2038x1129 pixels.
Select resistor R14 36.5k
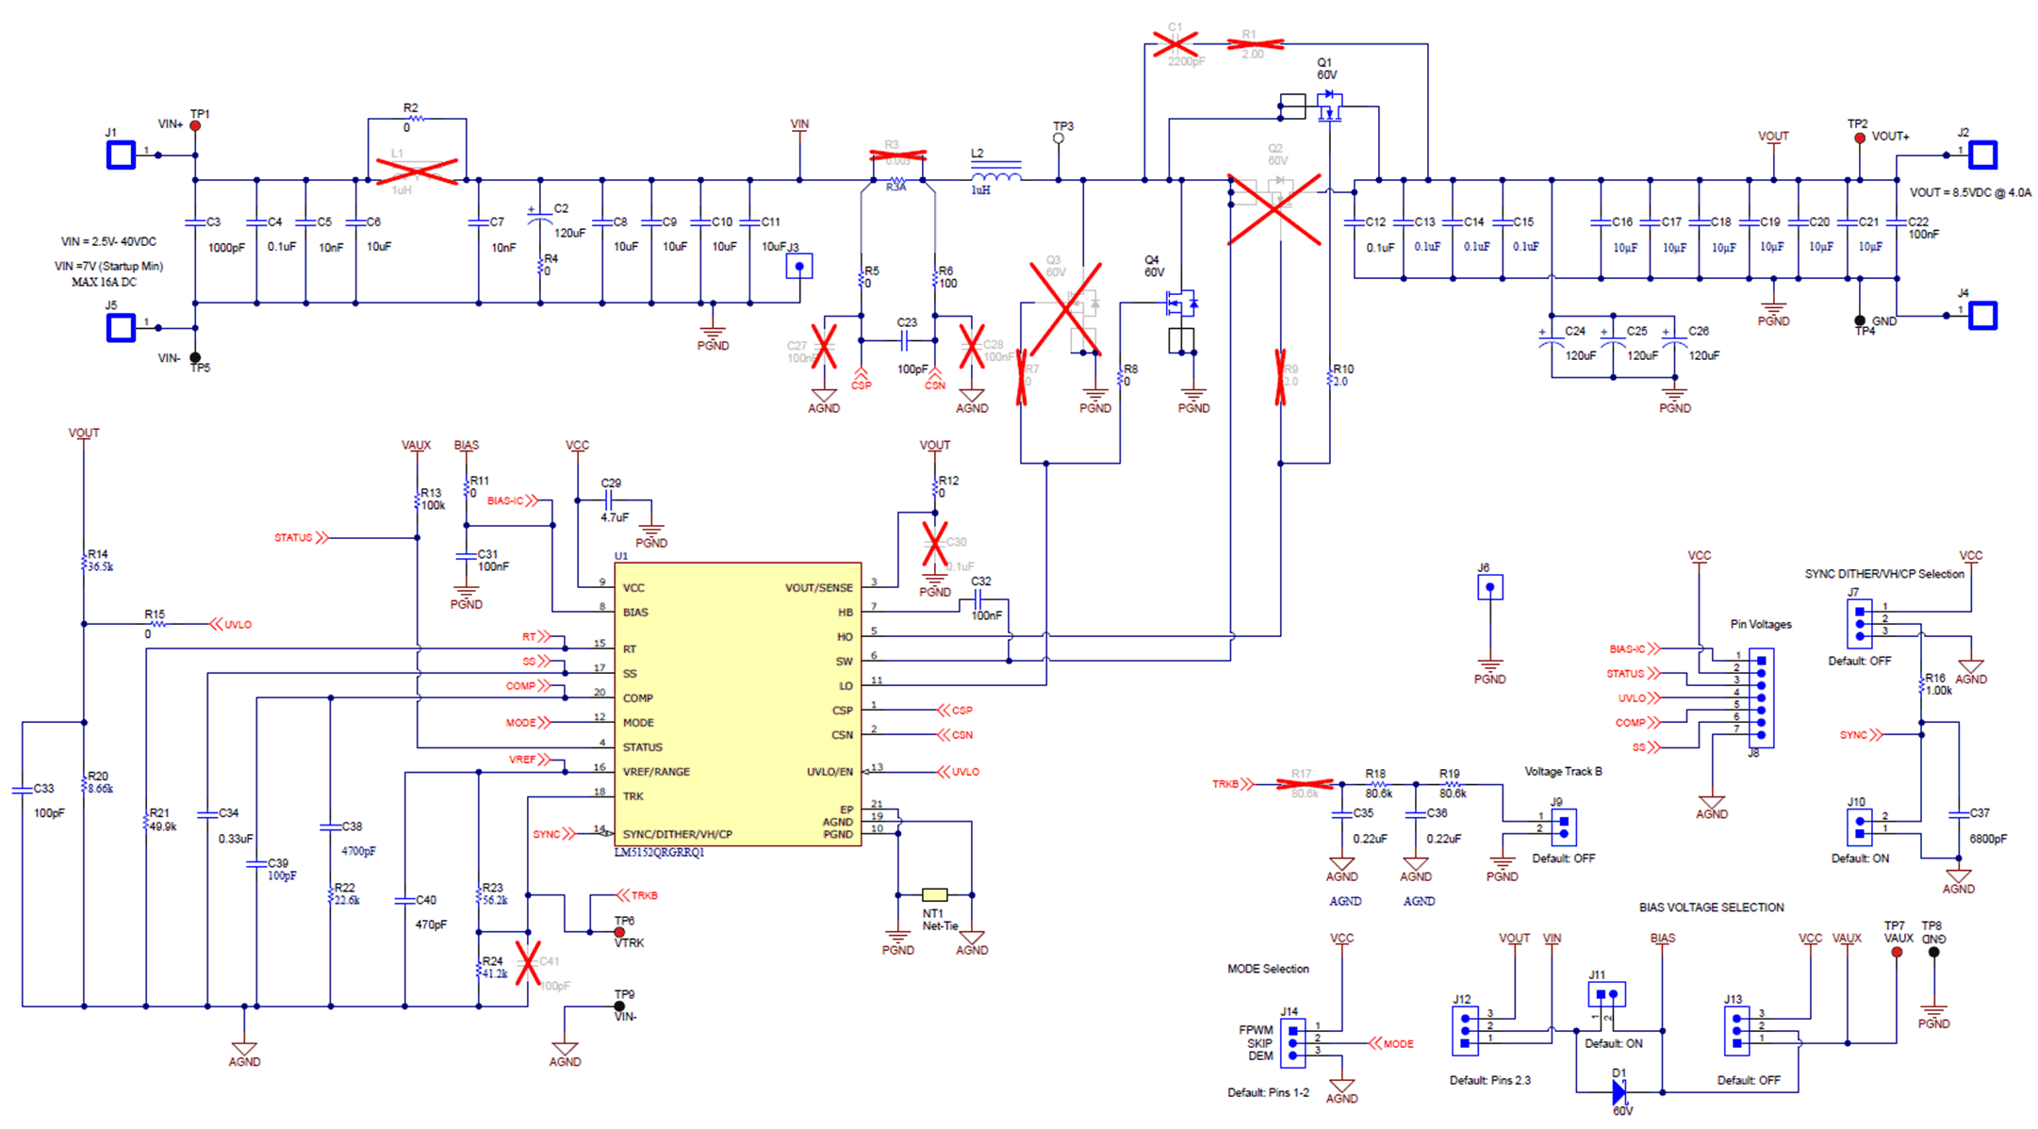click(x=84, y=563)
